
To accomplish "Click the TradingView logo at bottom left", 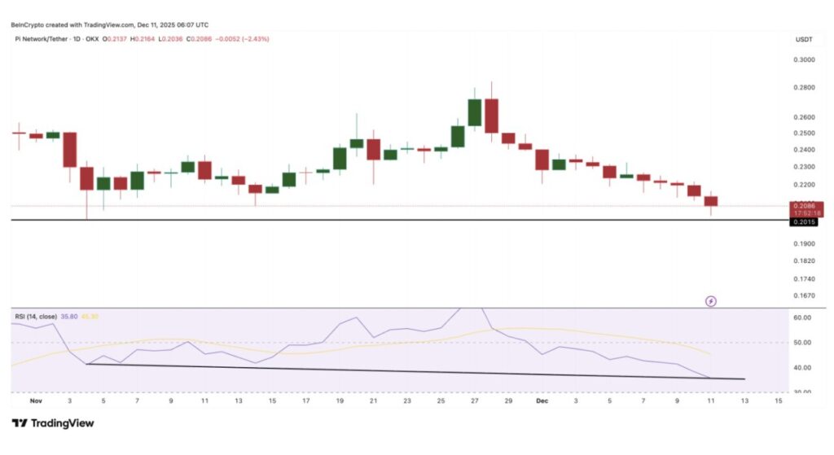I will [x=53, y=423].
